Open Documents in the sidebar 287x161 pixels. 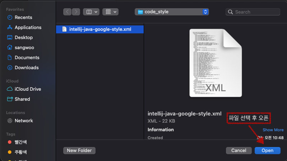click(x=27, y=58)
